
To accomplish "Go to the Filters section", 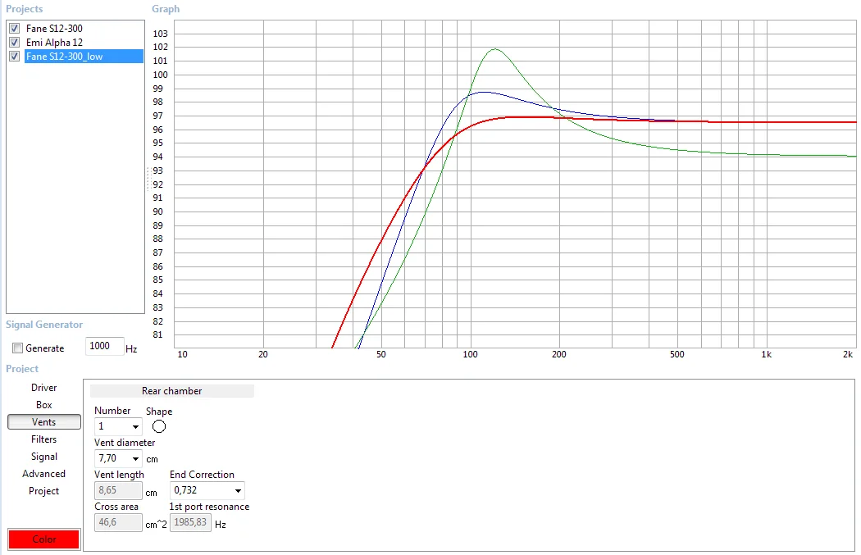I will tap(44, 439).
